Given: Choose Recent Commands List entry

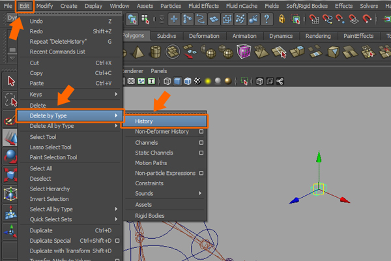Looking at the screenshot, I should click(70, 52).
